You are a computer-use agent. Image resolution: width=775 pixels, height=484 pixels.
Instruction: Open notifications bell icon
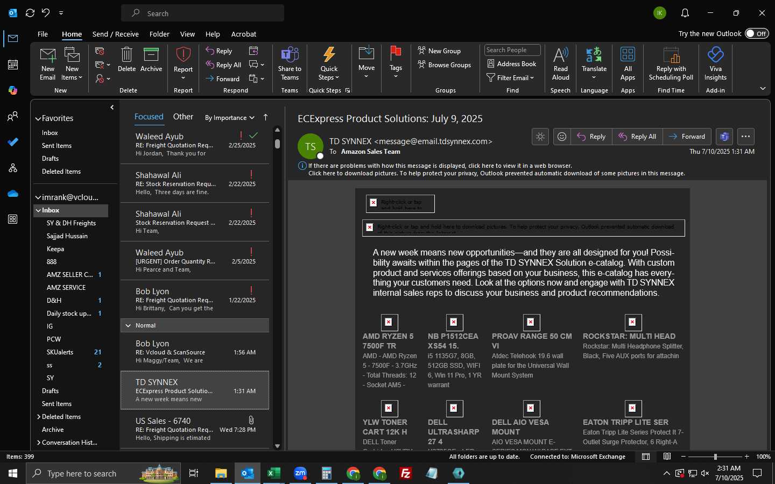coord(685,13)
